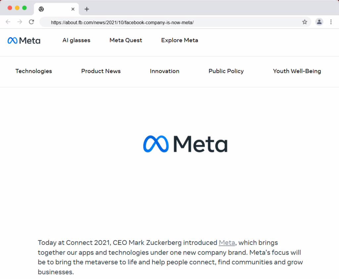Open a new browser tab
The height and width of the screenshot is (279, 339).
point(87,9)
